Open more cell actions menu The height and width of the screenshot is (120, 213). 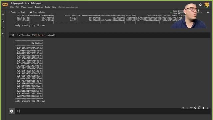(x=207, y=108)
